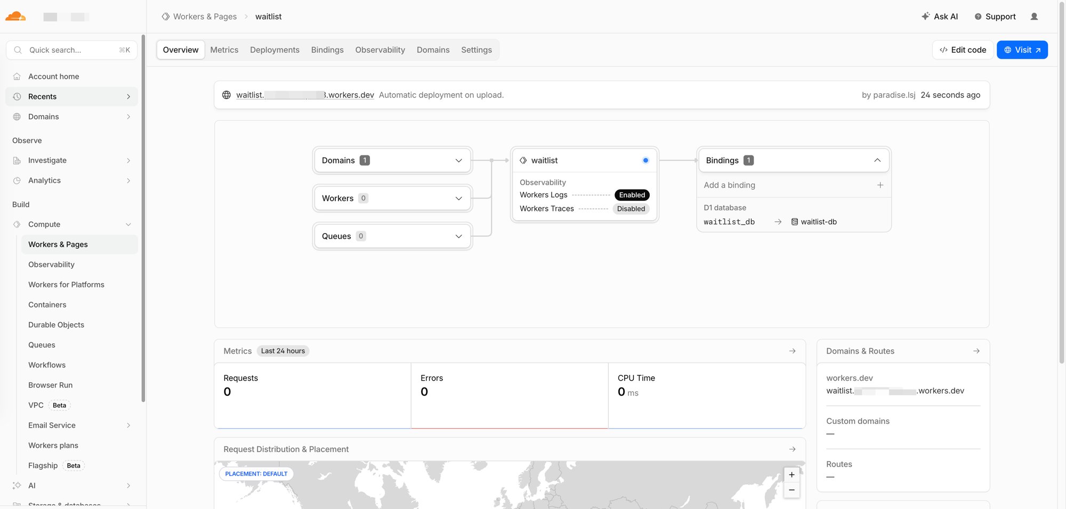
Task: Zoom in on the placement map
Action: point(792,475)
